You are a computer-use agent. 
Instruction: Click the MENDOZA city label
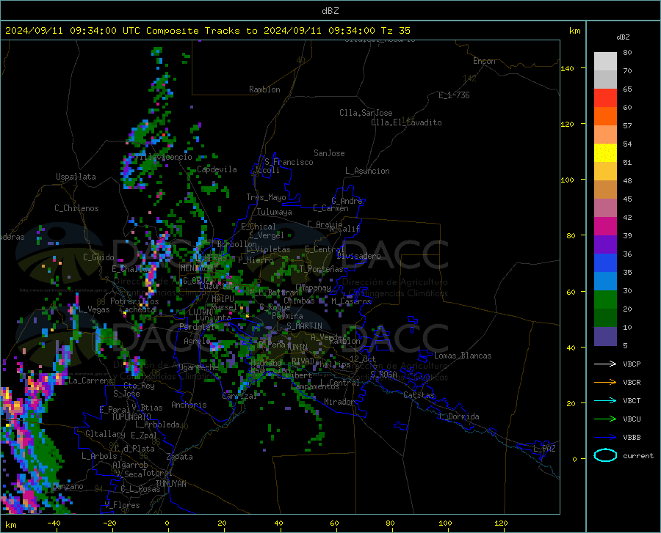click(x=196, y=268)
